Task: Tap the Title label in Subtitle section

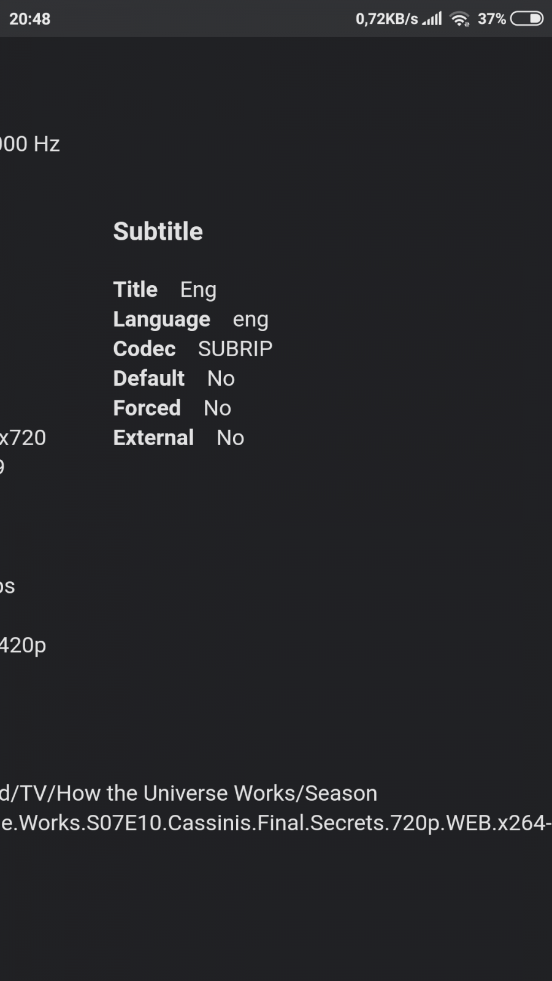Action: (136, 289)
